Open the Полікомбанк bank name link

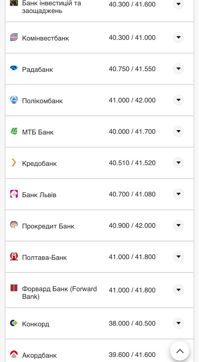(42, 101)
